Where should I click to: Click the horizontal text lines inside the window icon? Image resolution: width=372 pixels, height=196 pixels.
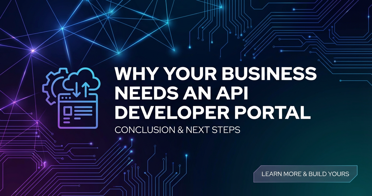click(84, 111)
